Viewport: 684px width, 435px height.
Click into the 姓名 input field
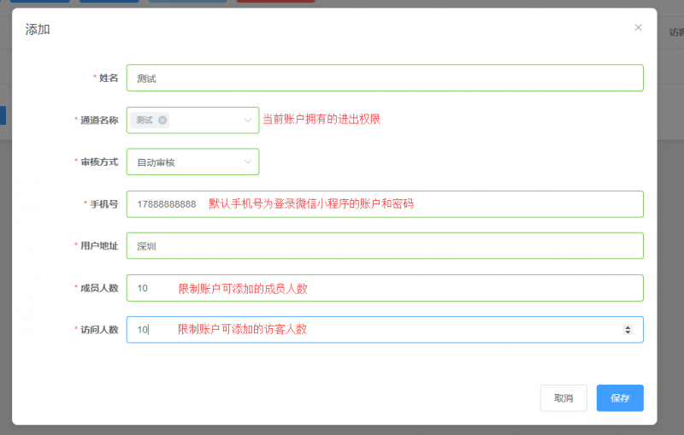pyautogui.click(x=385, y=78)
